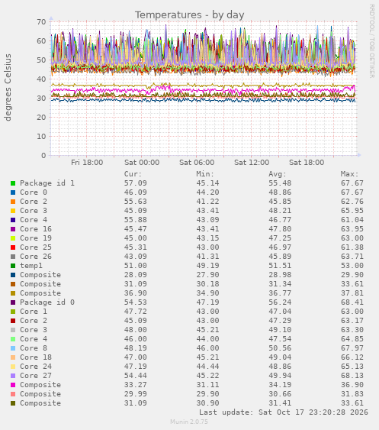This screenshot has width=379, height=430.
Task: Click the red Core 25 legend swatch
Action: click(x=13, y=247)
